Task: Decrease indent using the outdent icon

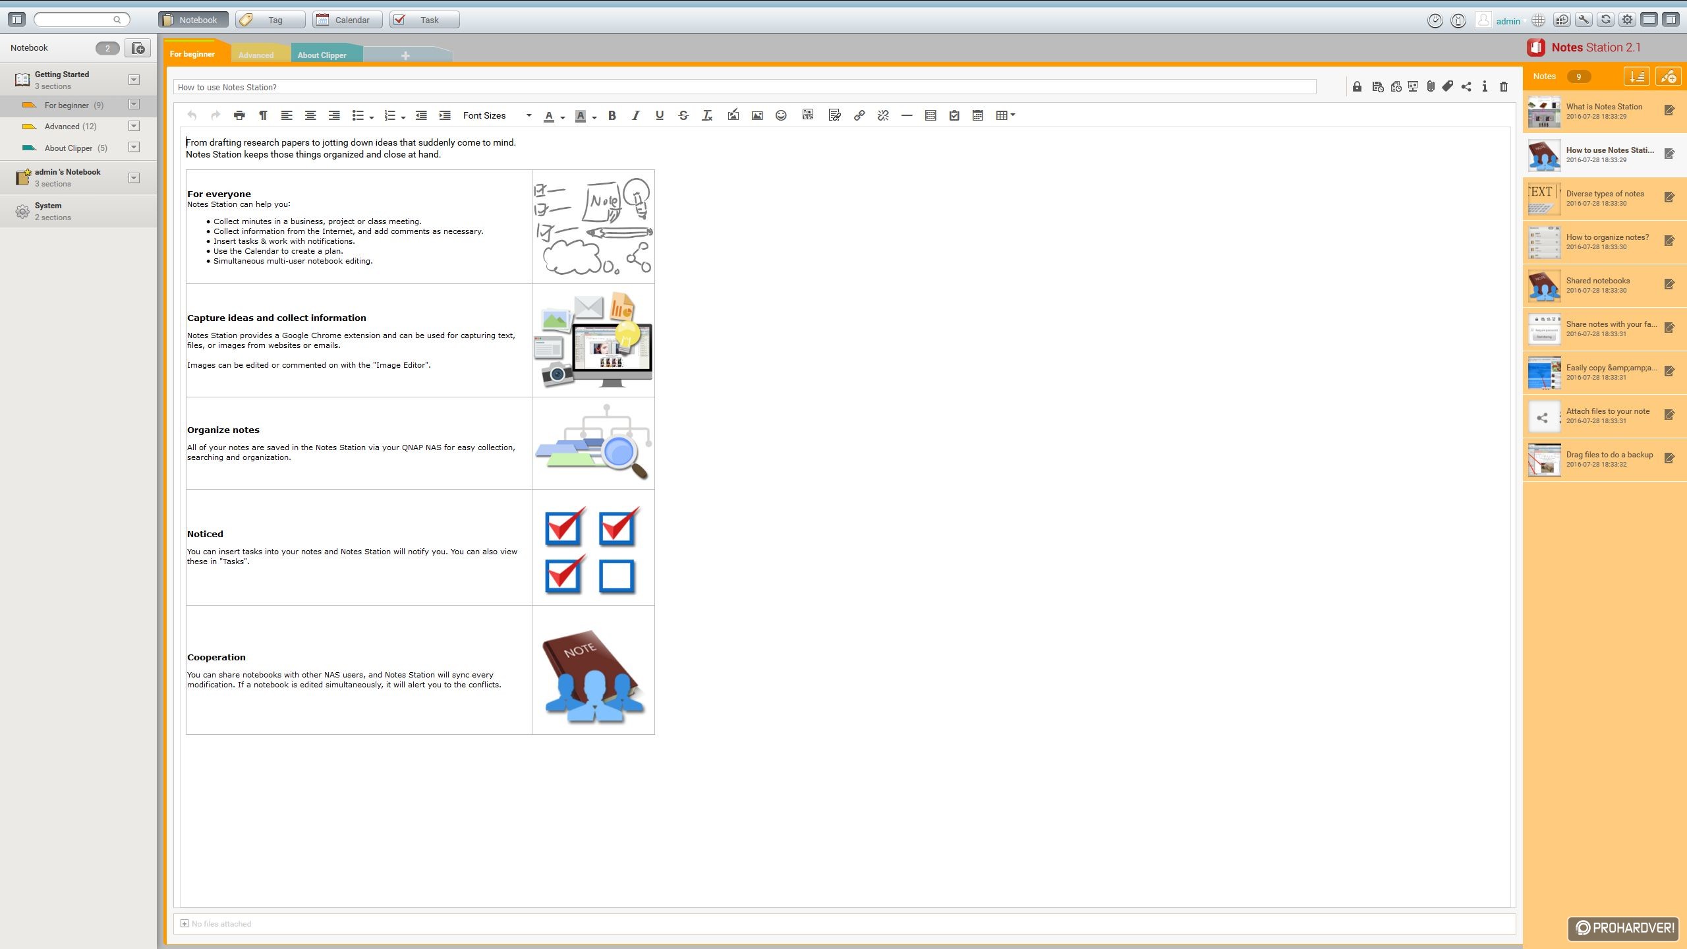Action: tap(421, 115)
